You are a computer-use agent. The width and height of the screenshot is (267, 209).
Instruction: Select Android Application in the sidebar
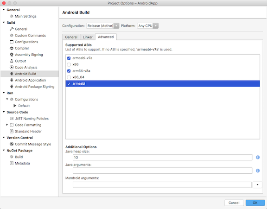click(31, 80)
